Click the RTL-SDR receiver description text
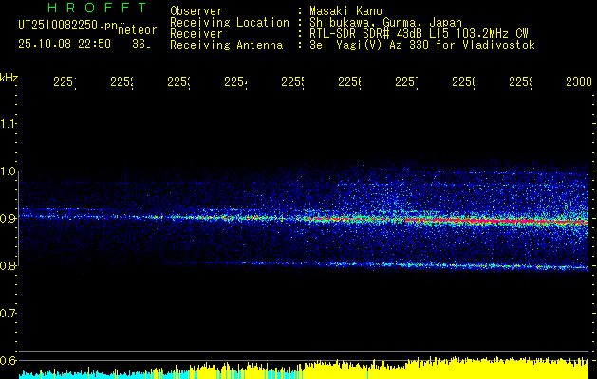 click(419, 34)
